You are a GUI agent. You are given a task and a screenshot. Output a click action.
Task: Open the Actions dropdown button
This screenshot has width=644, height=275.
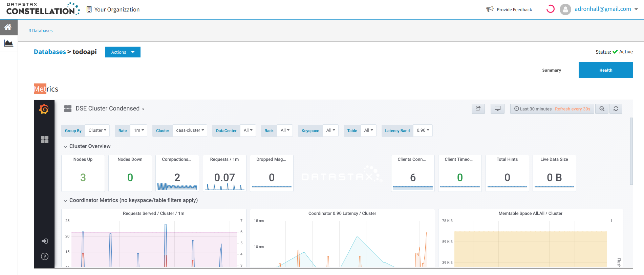click(123, 52)
